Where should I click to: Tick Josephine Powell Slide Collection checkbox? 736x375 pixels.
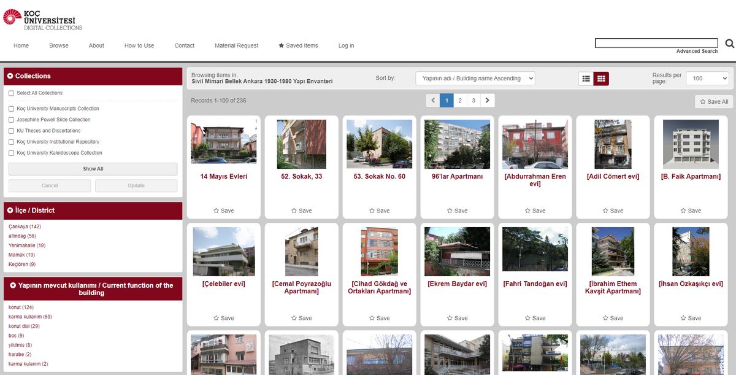tap(12, 120)
